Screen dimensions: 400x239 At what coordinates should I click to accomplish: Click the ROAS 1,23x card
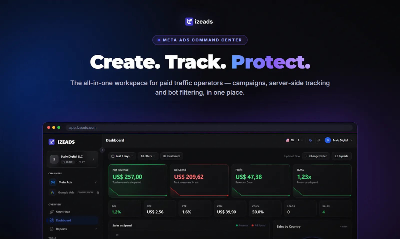point(322,181)
